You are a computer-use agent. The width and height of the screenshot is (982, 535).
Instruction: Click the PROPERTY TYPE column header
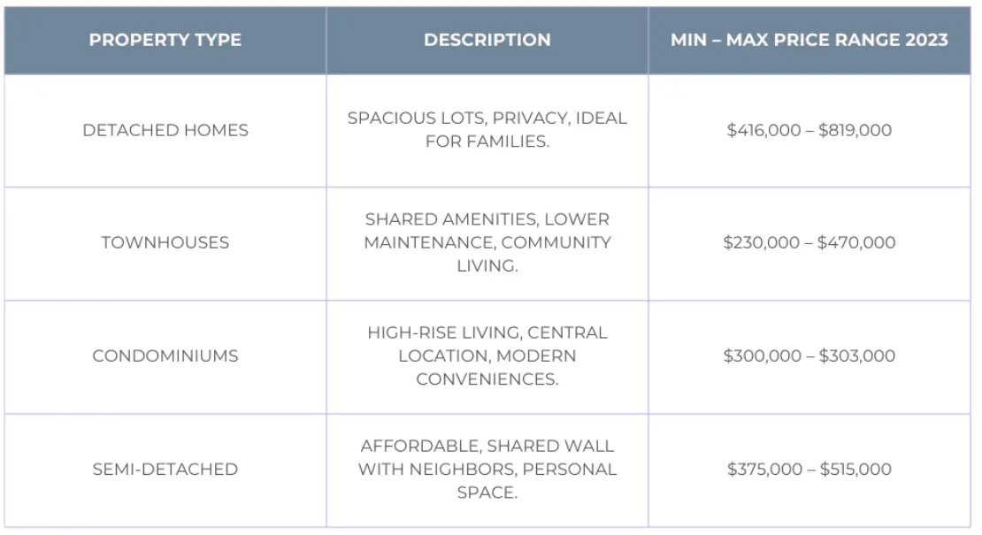(x=165, y=41)
